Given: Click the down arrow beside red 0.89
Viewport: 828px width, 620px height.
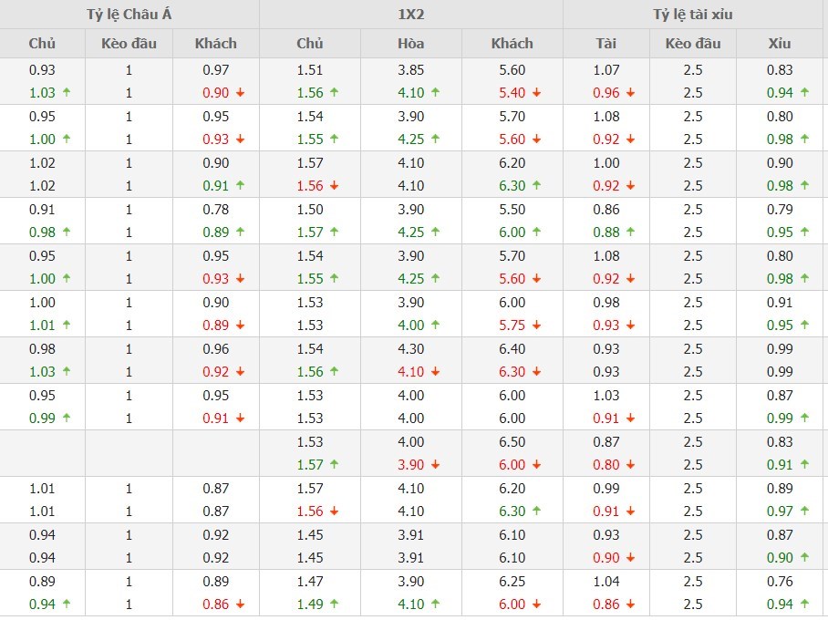Looking at the screenshot, I should [240, 325].
